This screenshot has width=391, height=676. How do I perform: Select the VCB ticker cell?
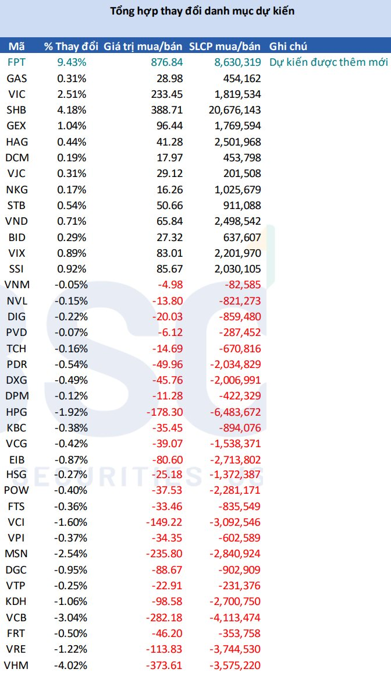pos(16,618)
